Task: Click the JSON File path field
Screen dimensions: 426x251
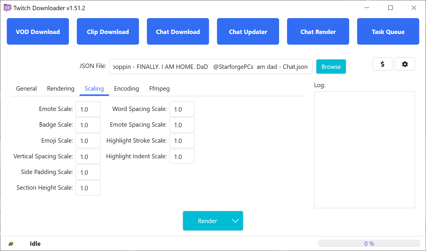Action: pos(211,67)
